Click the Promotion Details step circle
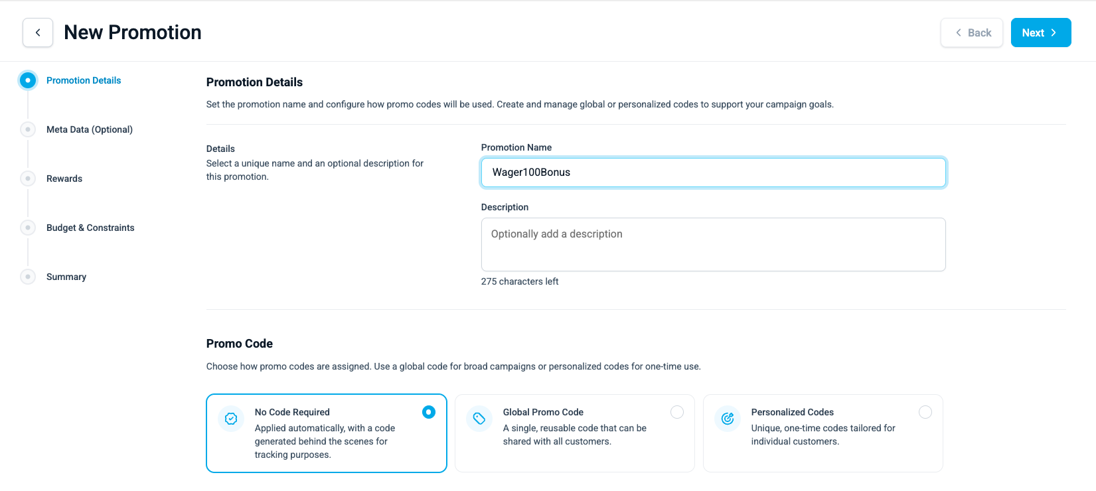Image resolution: width=1096 pixels, height=491 pixels. coord(28,80)
